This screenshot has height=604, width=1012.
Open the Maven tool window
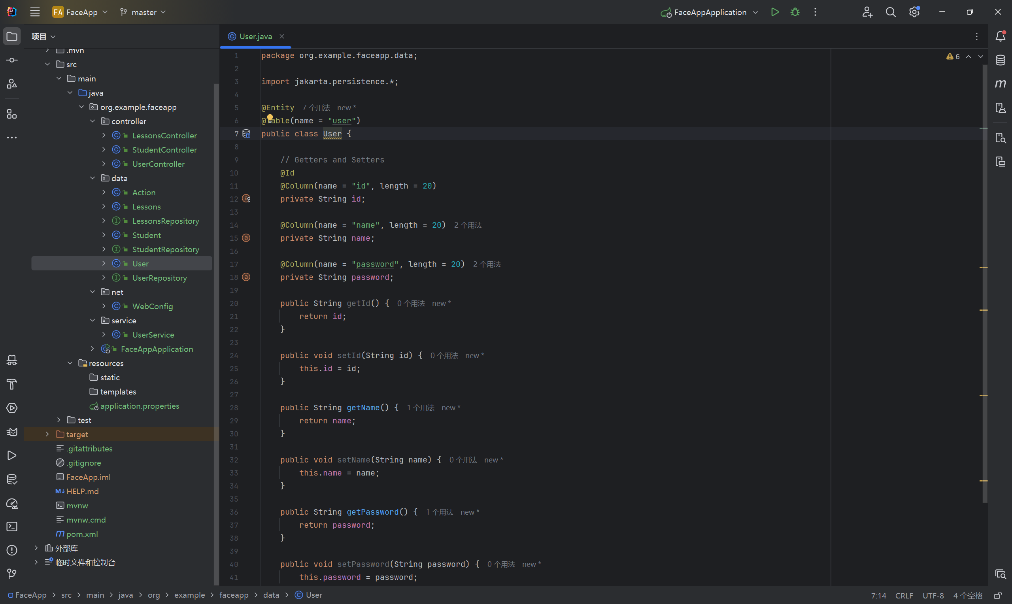click(1000, 84)
